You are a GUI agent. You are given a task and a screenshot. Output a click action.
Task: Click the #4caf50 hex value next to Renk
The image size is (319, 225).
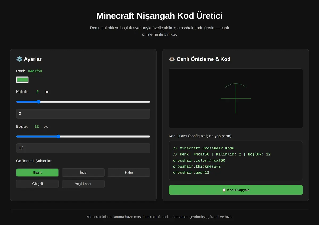(35, 71)
